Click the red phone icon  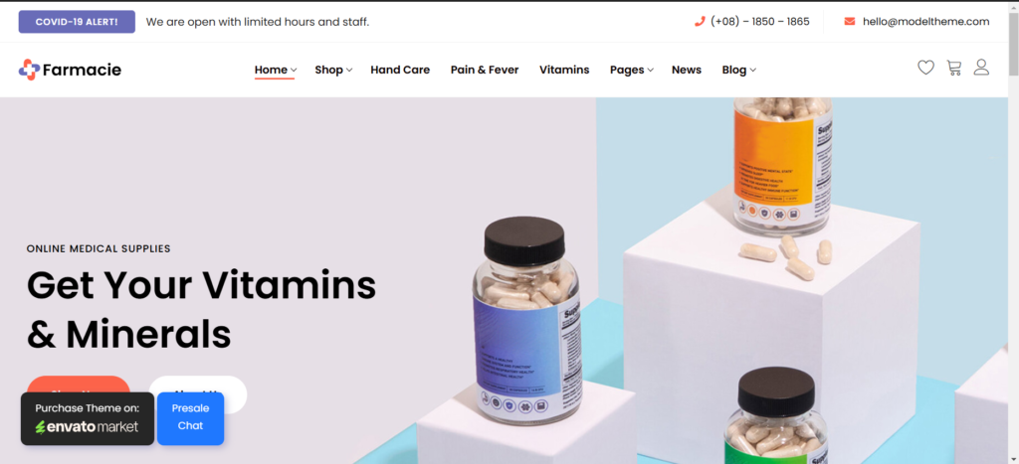pyautogui.click(x=700, y=22)
